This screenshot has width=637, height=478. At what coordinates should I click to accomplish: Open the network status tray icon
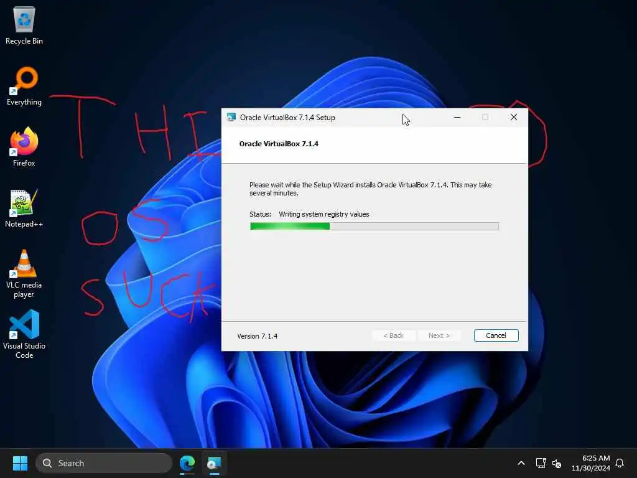[541, 463]
